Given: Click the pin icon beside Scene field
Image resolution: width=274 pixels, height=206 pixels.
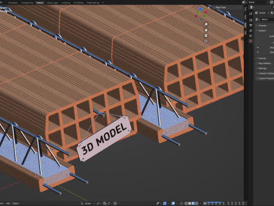Looking at the screenshot, I should coord(267,2).
